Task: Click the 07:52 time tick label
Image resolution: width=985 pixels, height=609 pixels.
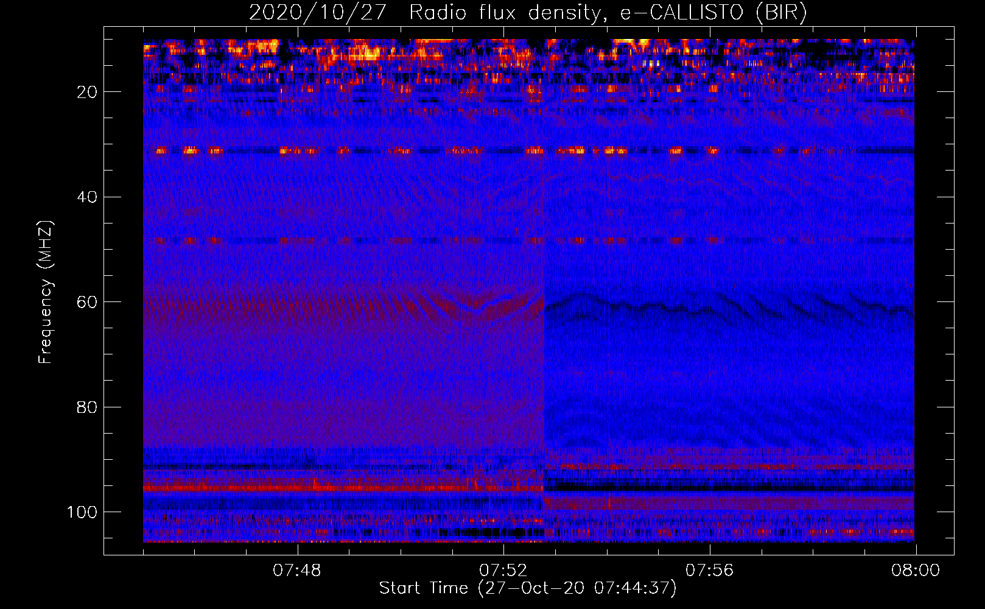Action: pyautogui.click(x=503, y=571)
